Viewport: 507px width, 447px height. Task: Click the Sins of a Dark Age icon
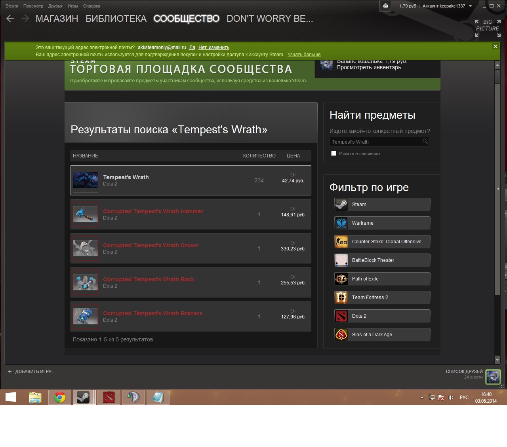click(x=341, y=335)
